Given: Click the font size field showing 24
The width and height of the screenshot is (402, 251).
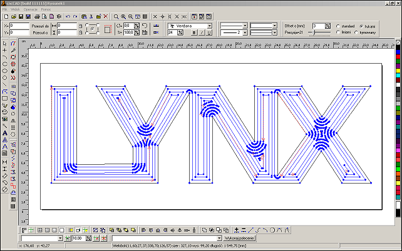Looking at the screenshot, I should click(172, 32).
